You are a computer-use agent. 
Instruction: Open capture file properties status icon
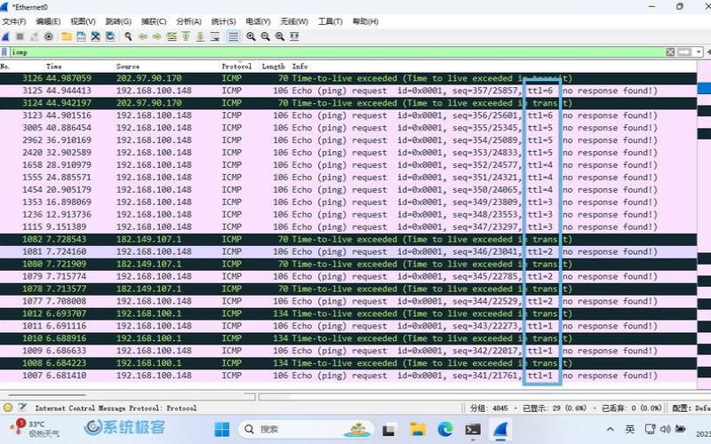point(22,408)
